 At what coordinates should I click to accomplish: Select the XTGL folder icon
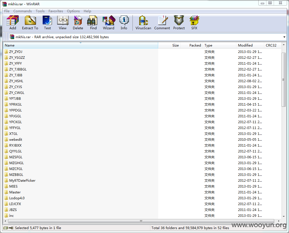(x=6, y=134)
